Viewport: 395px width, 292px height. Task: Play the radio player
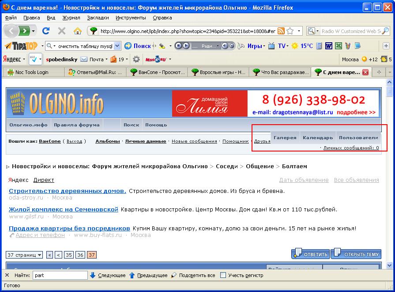[186, 46]
